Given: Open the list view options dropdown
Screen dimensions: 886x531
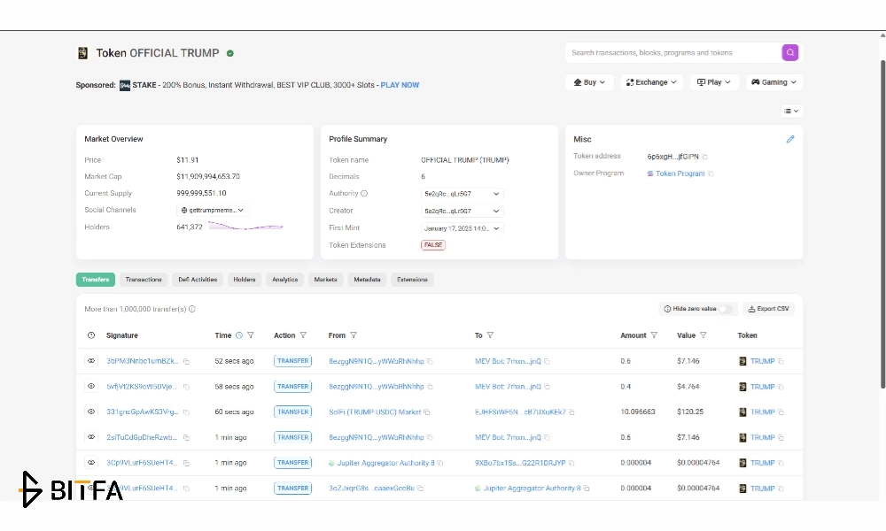Looking at the screenshot, I should point(791,112).
